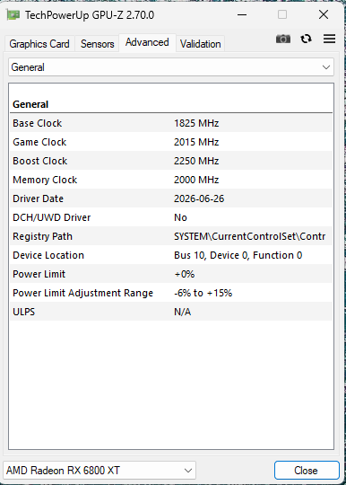346x485 pixels.
Task: Switch to the Graphics Card tab
Action: point(39,44)
